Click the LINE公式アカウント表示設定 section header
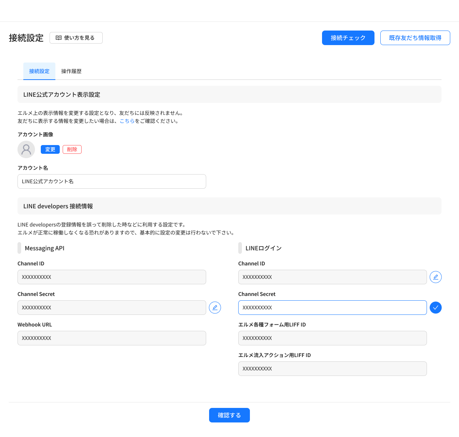 tap(229, 95)
